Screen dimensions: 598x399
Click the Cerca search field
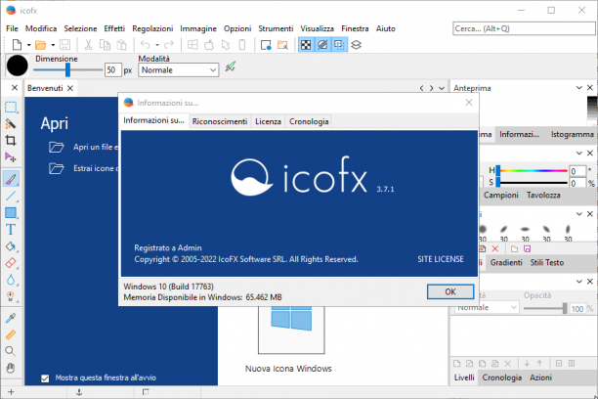coord(524,28)
